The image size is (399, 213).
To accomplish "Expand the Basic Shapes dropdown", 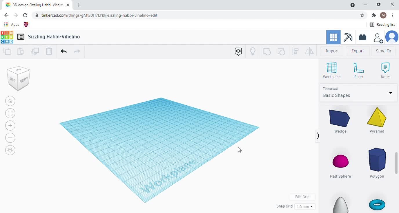I will [x=391, y=93].
